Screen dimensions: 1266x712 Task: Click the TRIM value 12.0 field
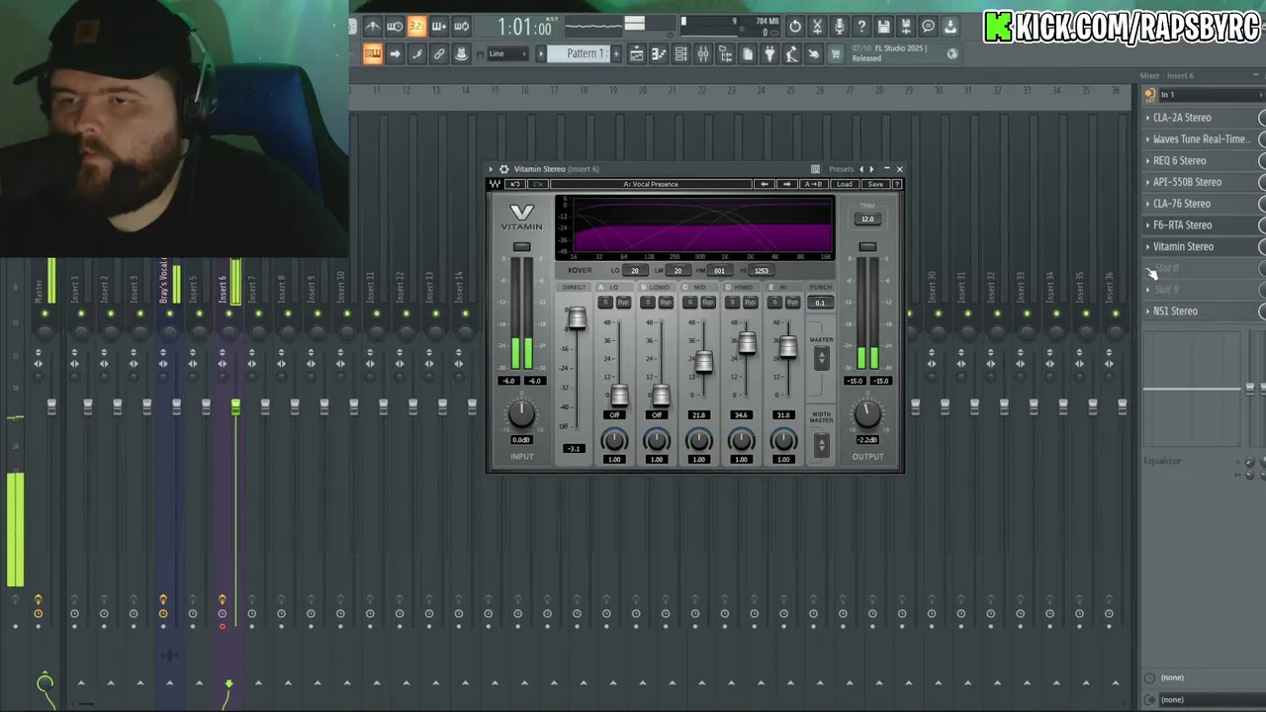click(x=867, y=220)
